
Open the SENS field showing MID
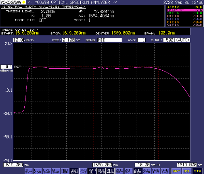tap(110, 40)
